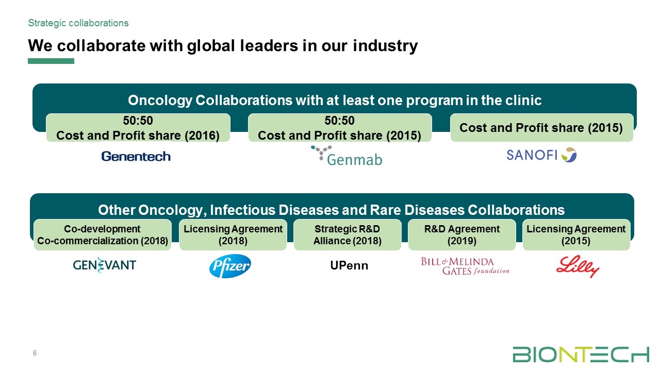The image size is (660, 371).
Task: Select Sanofi's Cost and Profit share (2015) box
Action: pyautogui.click(x=541, y=128)
